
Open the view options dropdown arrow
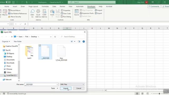click(74, 41)
